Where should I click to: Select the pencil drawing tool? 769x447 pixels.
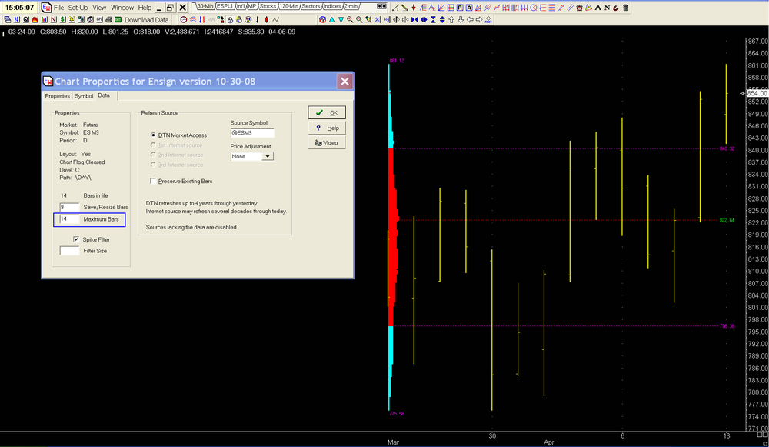tap(404, 8)
